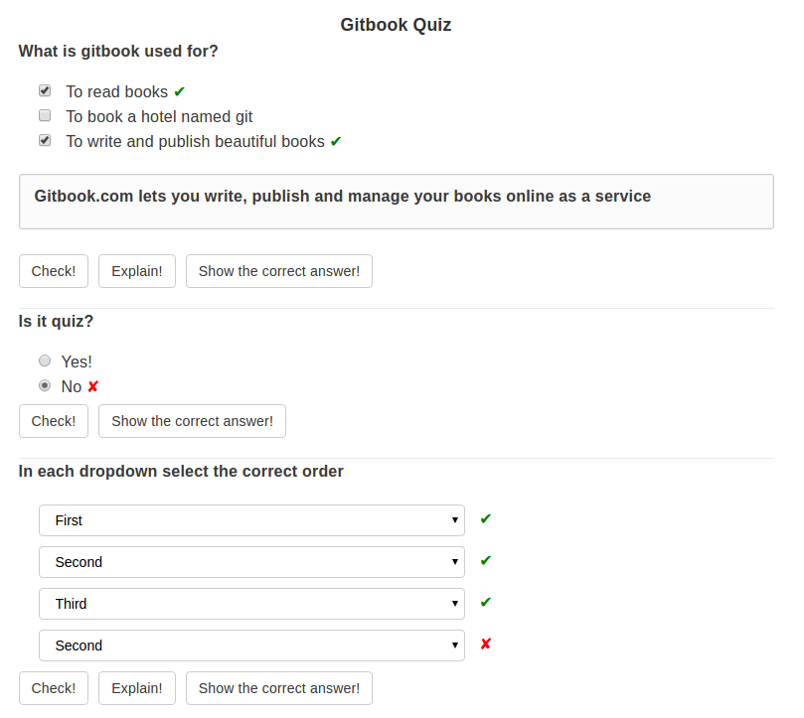Image resolution: width=804 pixels, height=718 pixels.
Task: Open the 'Second' dropdown marked with red cross
Action: click(x=251, y=646)
